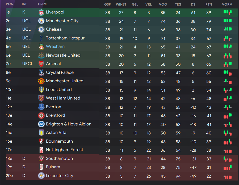Sort table by PTN column header
The image size is (239, 185).
click(208, 4)
